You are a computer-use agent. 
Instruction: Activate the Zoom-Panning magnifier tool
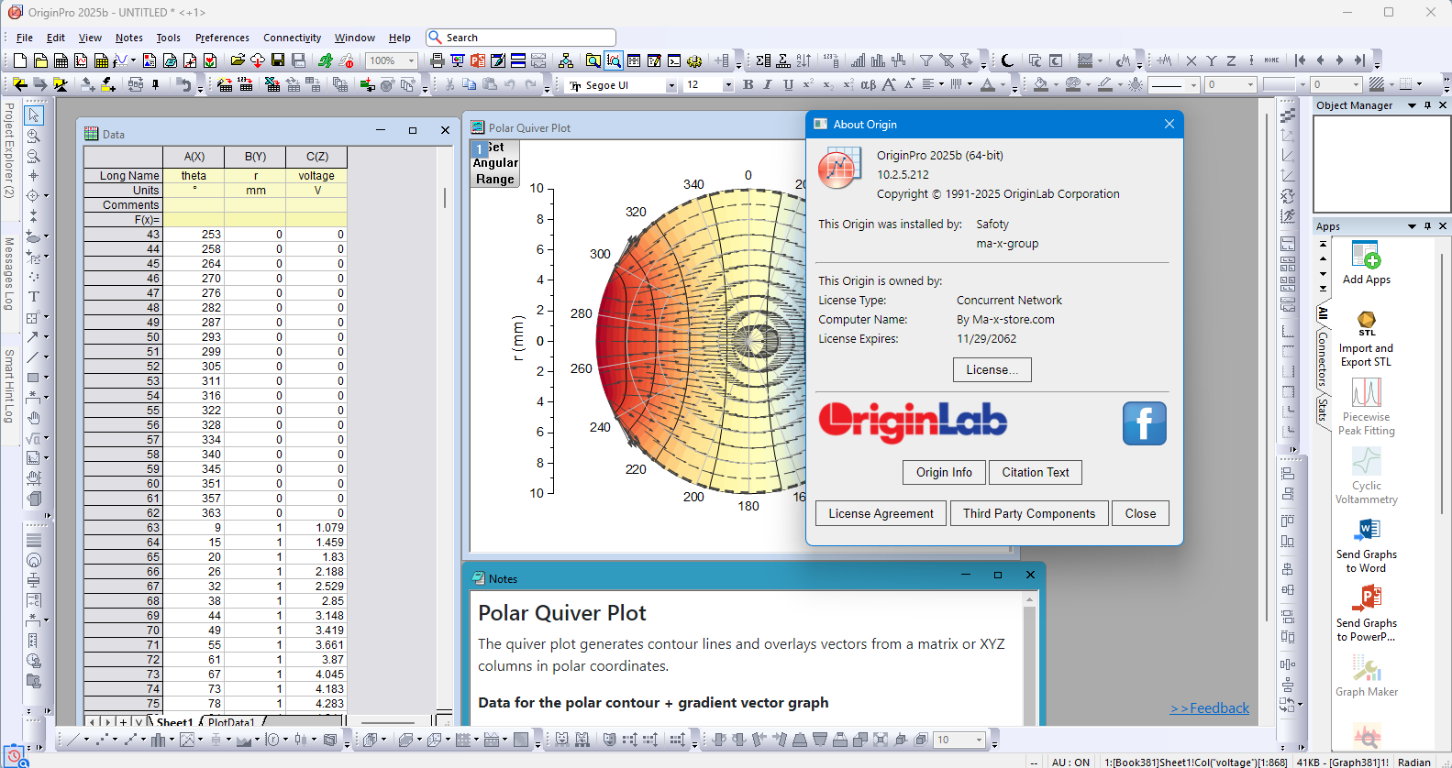tap(33, 136)
